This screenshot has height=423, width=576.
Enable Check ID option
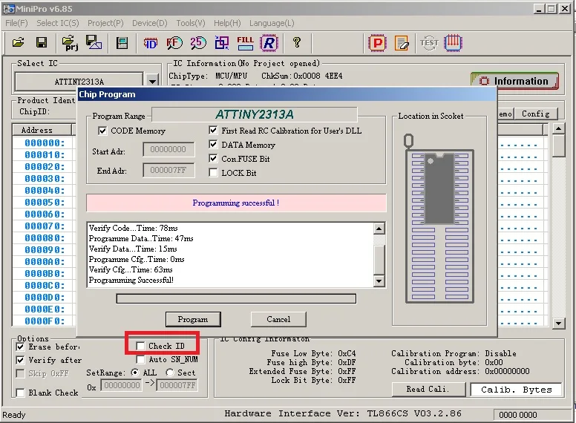point(140,346)
